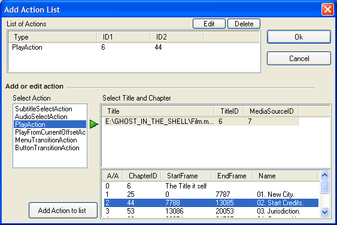The image size is (337, 225).
Task: Click the MediaSourceID column header
Action: click(x=271, y=111)
